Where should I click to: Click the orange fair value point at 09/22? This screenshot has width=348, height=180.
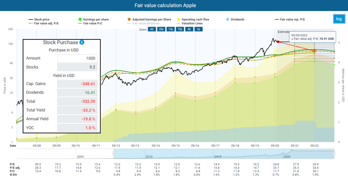point(314,51)
